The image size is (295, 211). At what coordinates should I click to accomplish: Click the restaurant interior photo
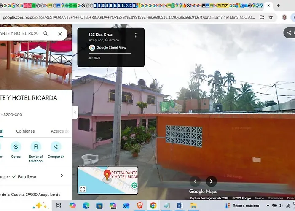click(x=36, y=65)
